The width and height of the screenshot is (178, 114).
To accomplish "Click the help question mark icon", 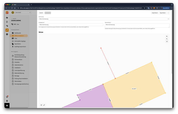I will coord(7,105).
